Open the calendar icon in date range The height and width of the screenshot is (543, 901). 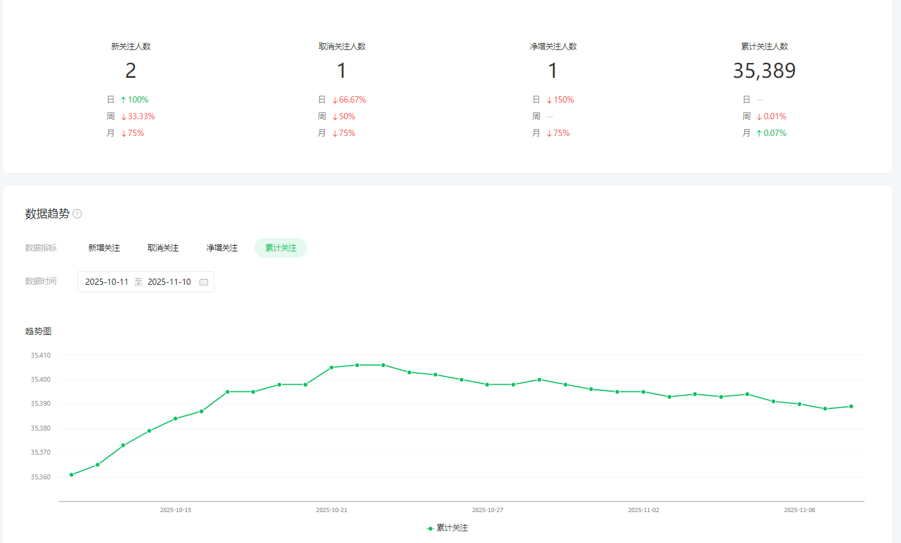[x=204, y=282]
